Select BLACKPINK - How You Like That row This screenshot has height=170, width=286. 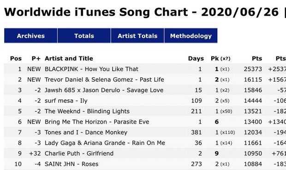coord(145,69)
